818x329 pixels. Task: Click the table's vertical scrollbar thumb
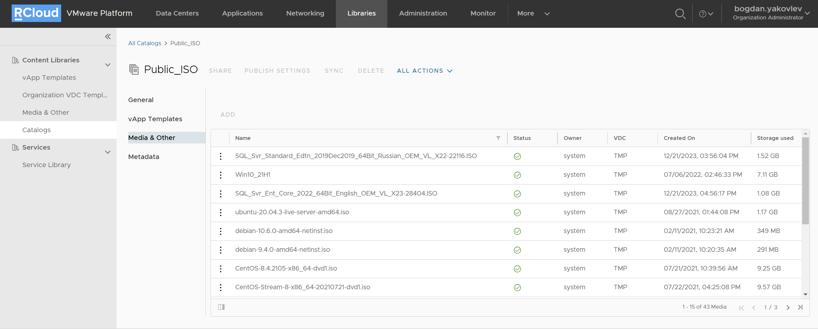pyautogui.click(x=805, y=181)
